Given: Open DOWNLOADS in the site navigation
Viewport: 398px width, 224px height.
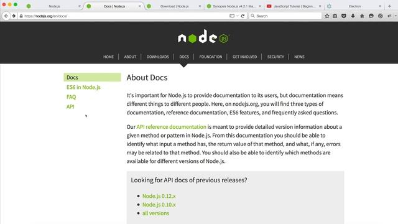Looking at the screenshot, I should [157, 57].
